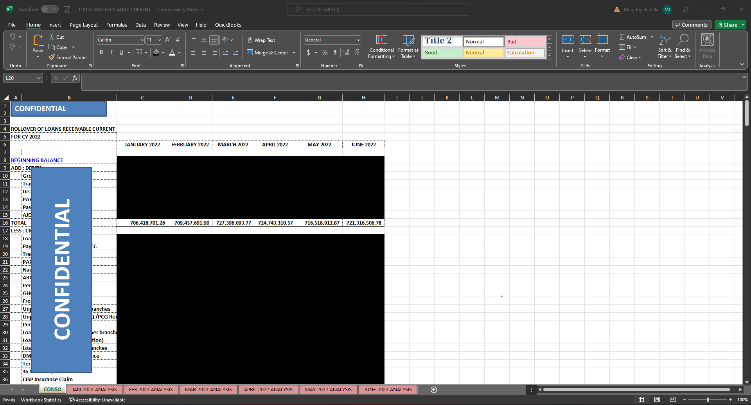Click the Paste clipboard icon
This screenshot has width=751, height=405.
pos(38,40)
